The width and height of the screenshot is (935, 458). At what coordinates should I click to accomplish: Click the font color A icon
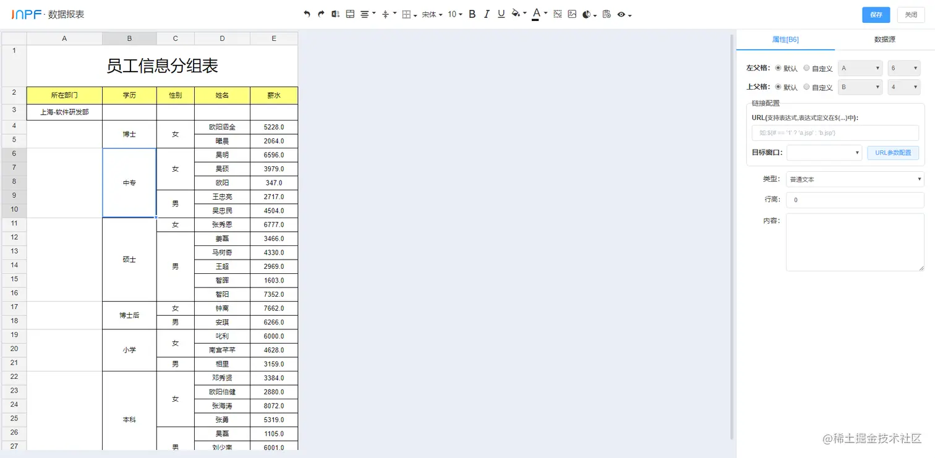pyautogui.click(x=536, y=14)
